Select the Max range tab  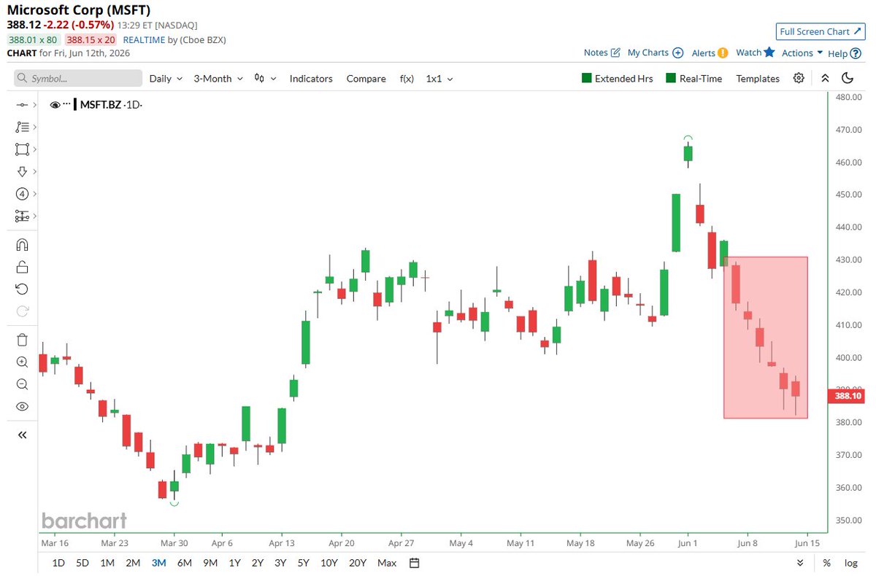pyautogui.click(x=387, y=563)
